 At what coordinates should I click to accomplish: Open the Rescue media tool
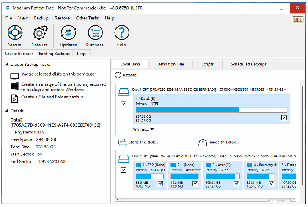[15, 33]
